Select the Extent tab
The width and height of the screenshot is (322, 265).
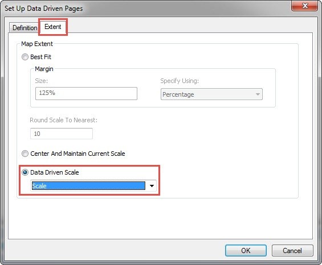(x=53, y=27)
